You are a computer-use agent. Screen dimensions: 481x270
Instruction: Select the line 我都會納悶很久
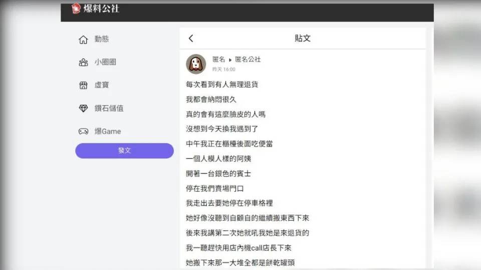211,99
